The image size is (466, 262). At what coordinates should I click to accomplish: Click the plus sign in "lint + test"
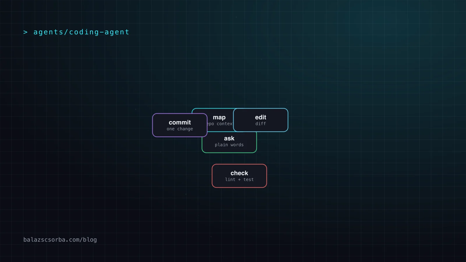239,180
